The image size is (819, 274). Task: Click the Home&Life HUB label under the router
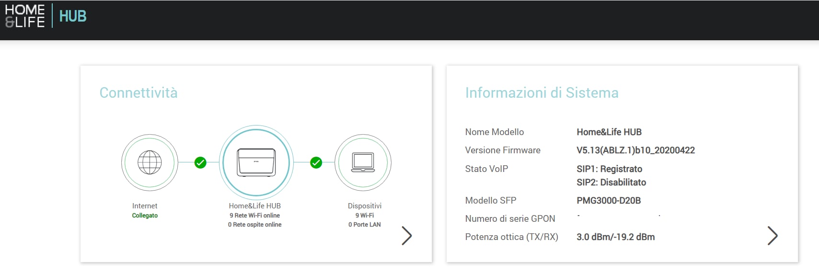[x=254, y=205]
